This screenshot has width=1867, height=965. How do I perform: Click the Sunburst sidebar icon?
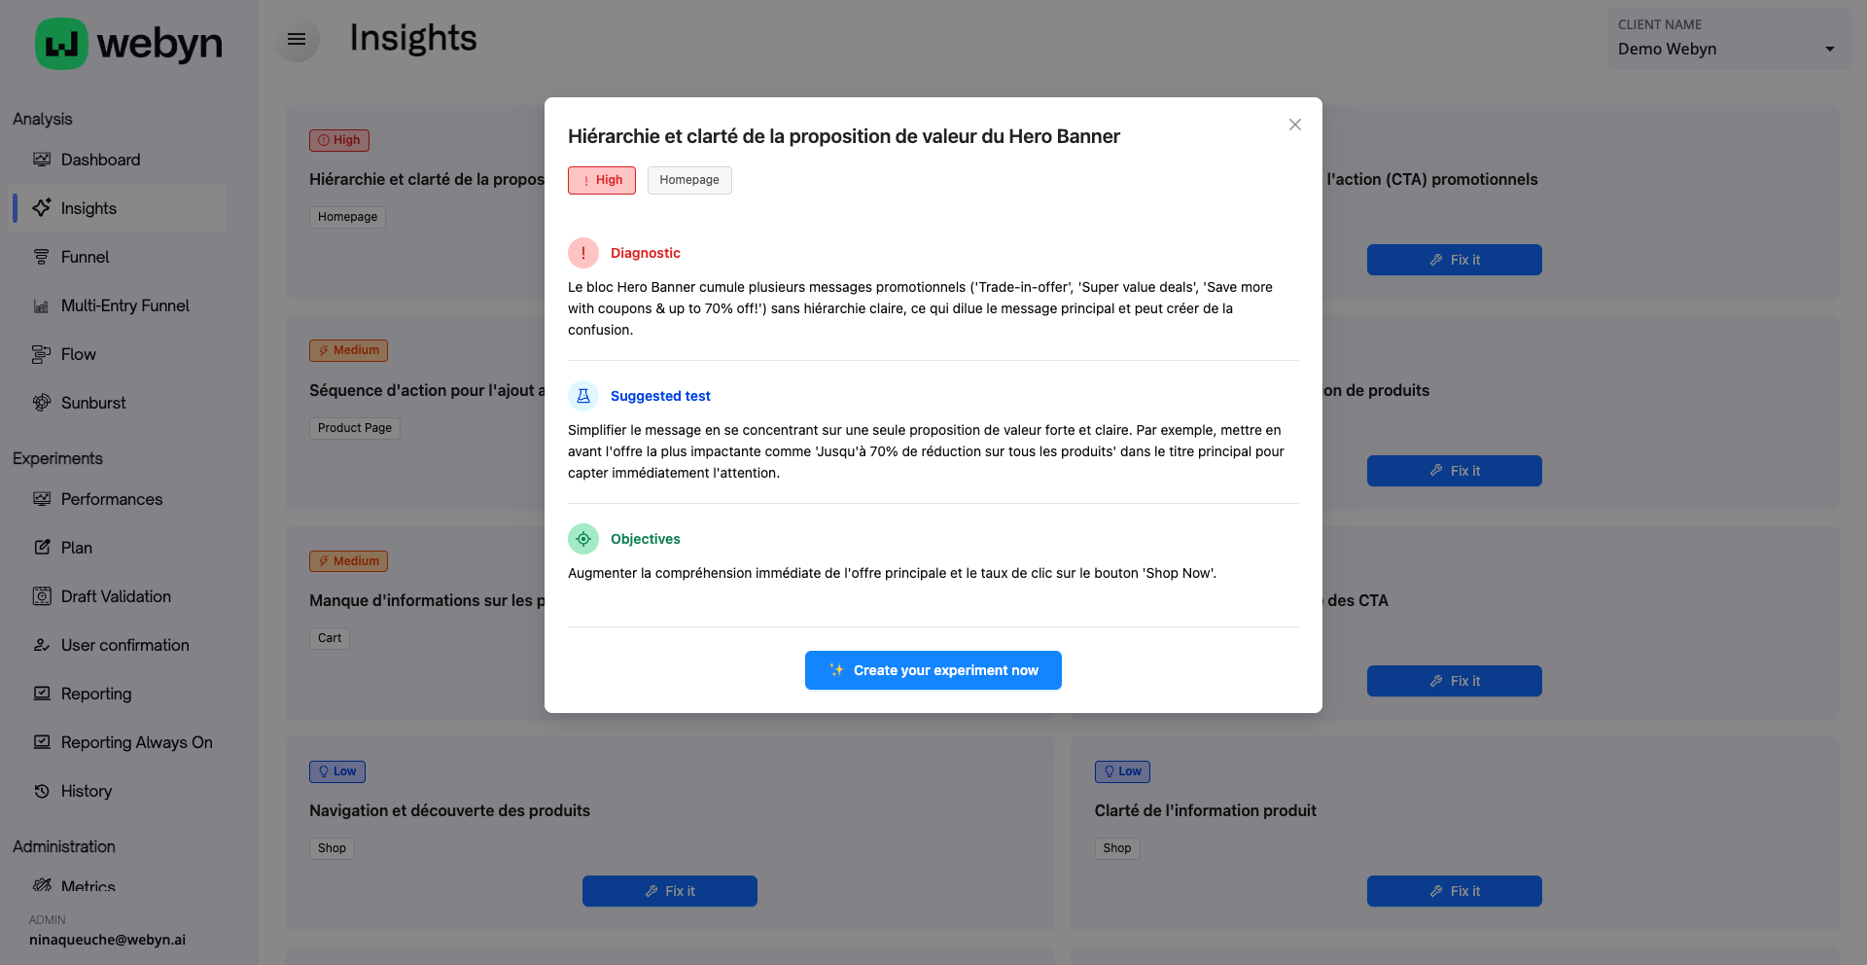click(42, 403)
